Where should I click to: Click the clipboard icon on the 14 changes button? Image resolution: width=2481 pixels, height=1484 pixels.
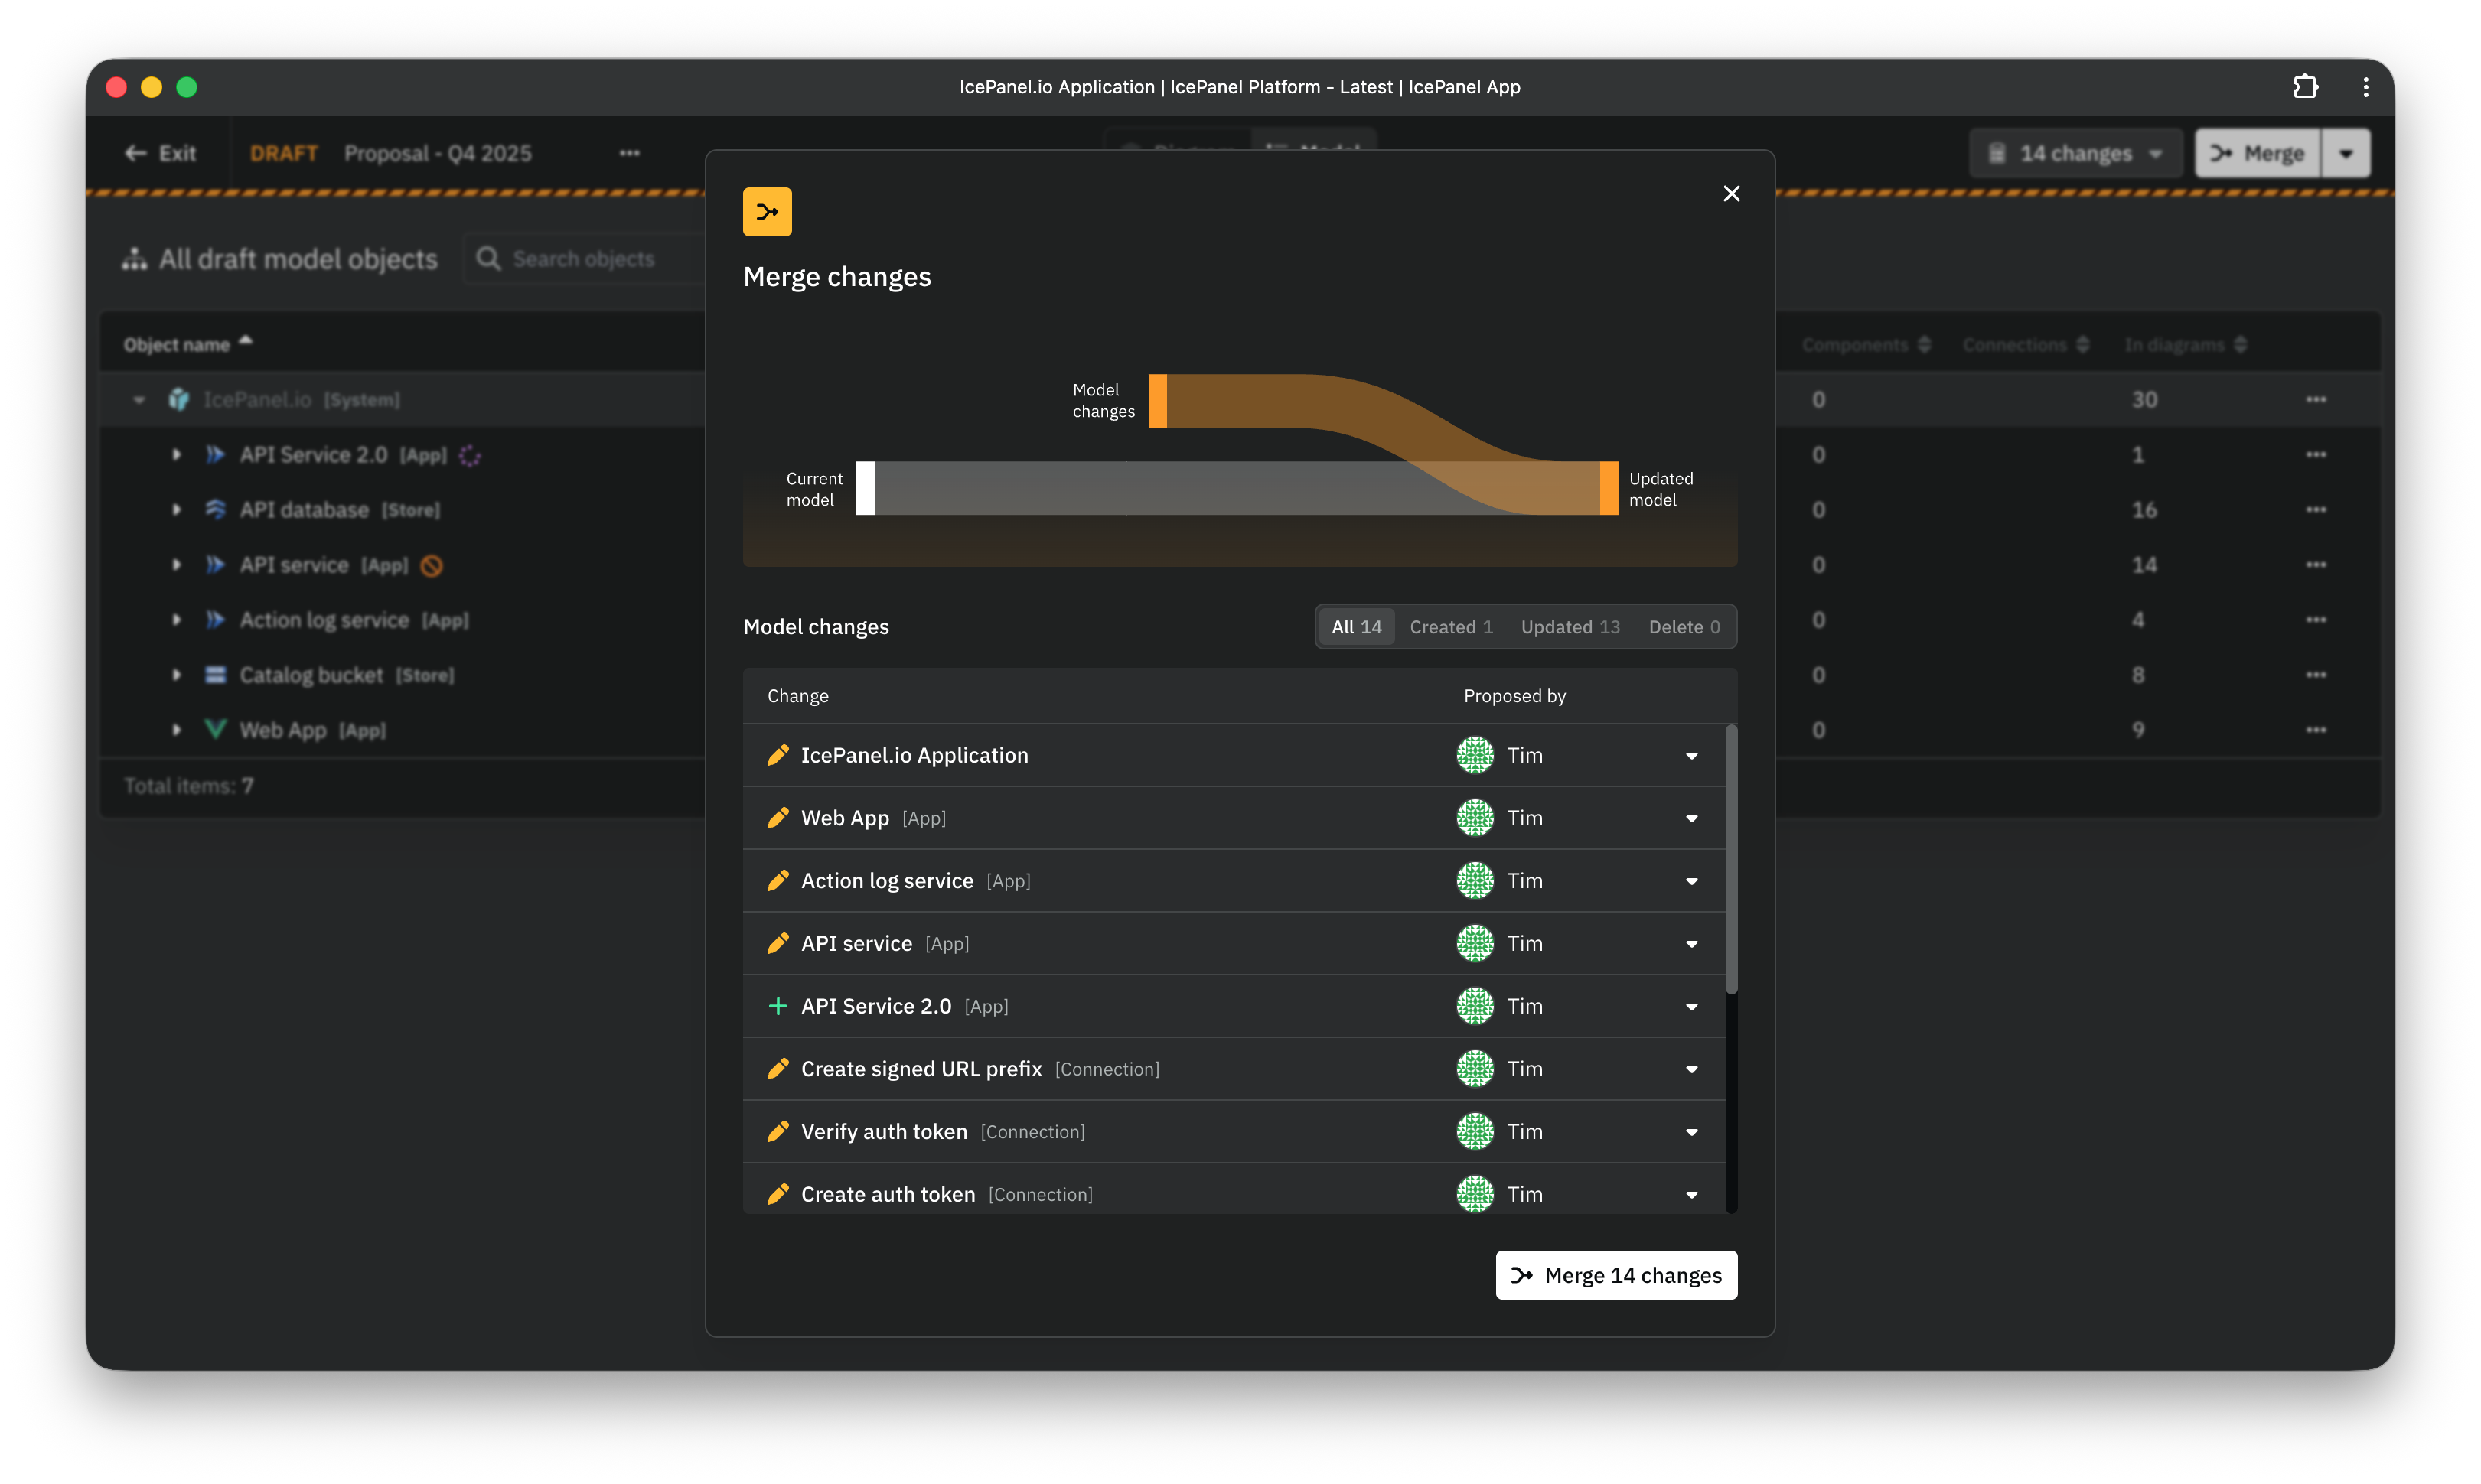(1997, 152)
